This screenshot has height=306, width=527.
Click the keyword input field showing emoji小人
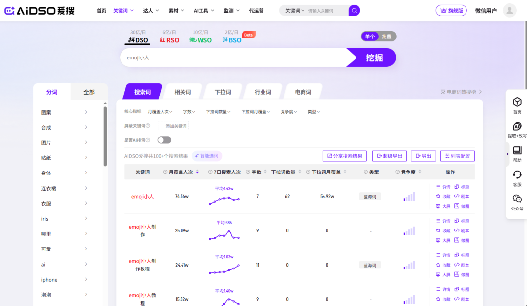224,57
